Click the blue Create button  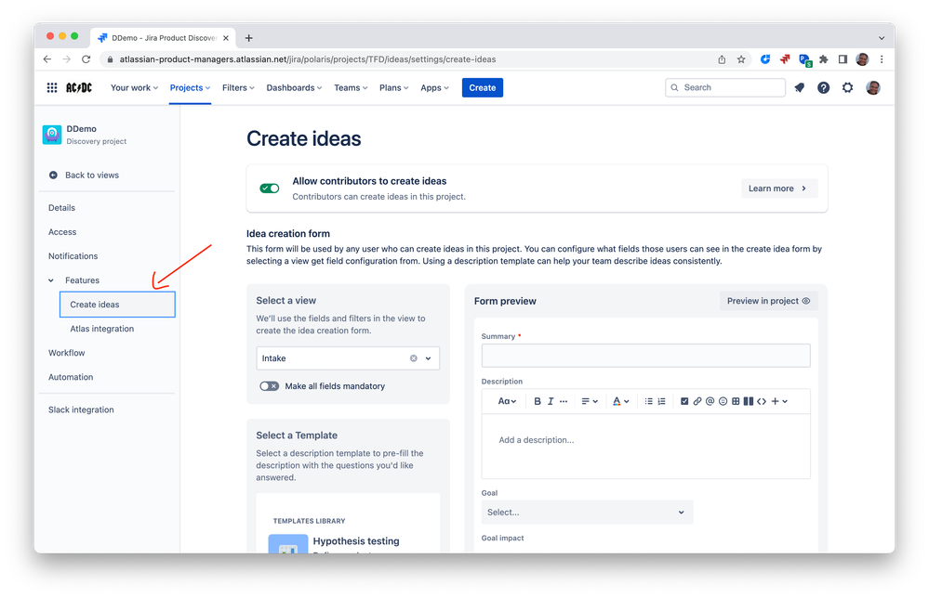483,87
